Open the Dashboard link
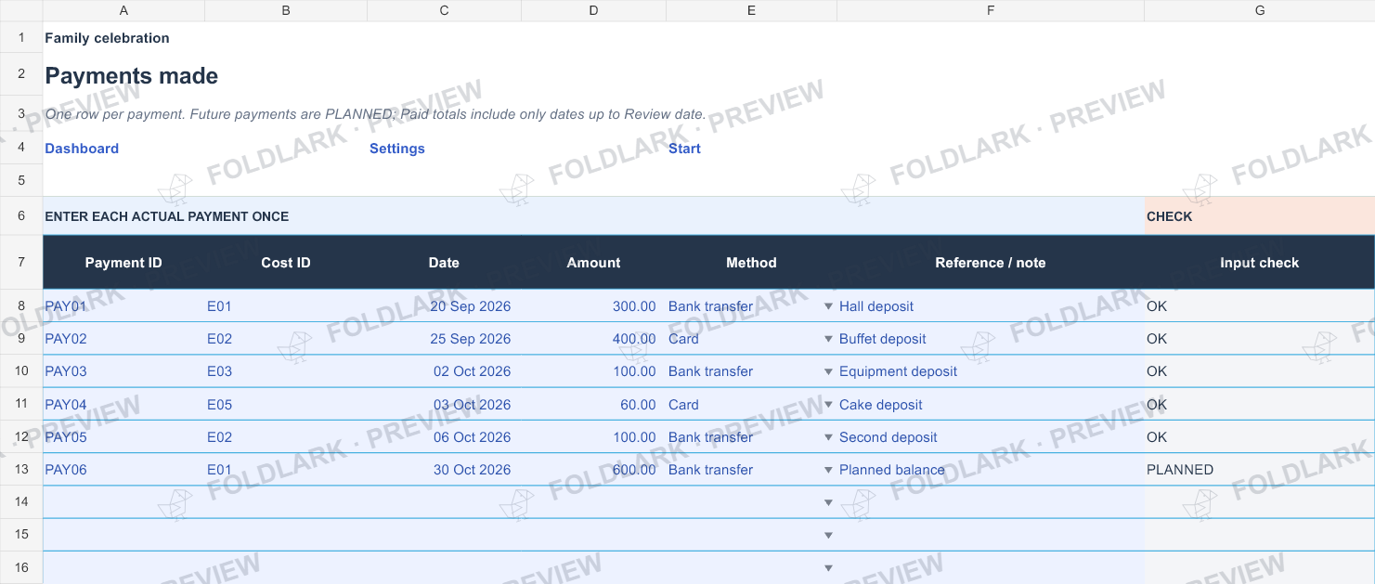The image size is (1375, 584). (x=82, y=149)
